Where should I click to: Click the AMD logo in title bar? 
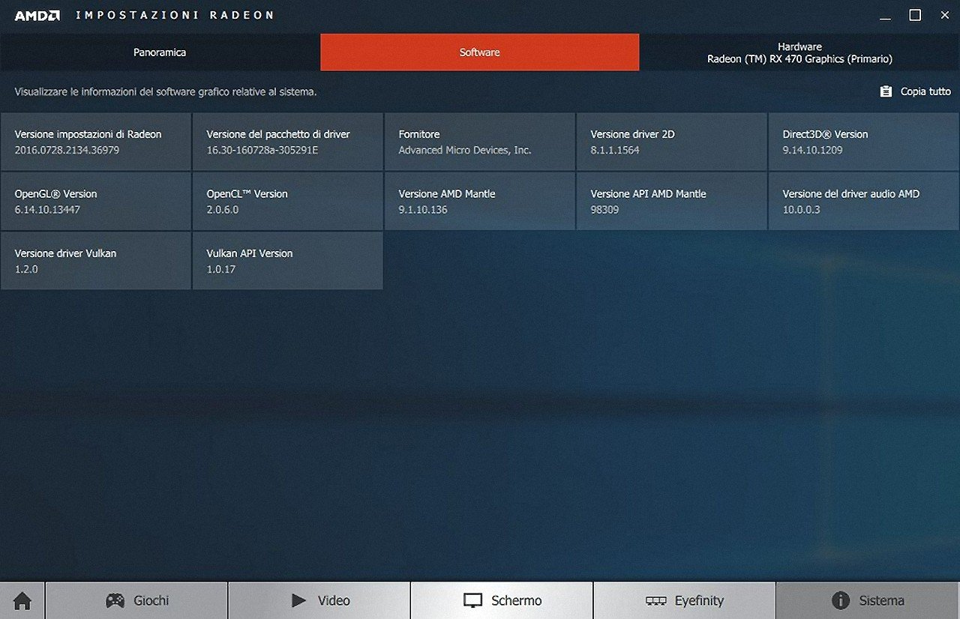(37, 15)
